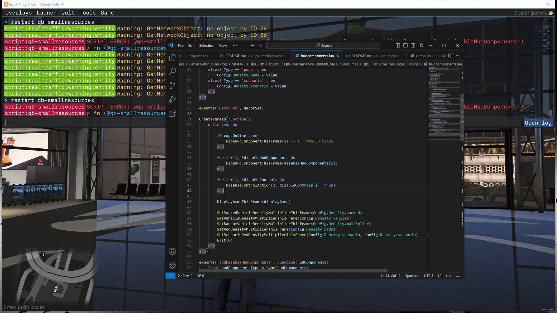The image size is (557, 313).
Task: Toggle the bottom panel layout button
Action: 405,46
